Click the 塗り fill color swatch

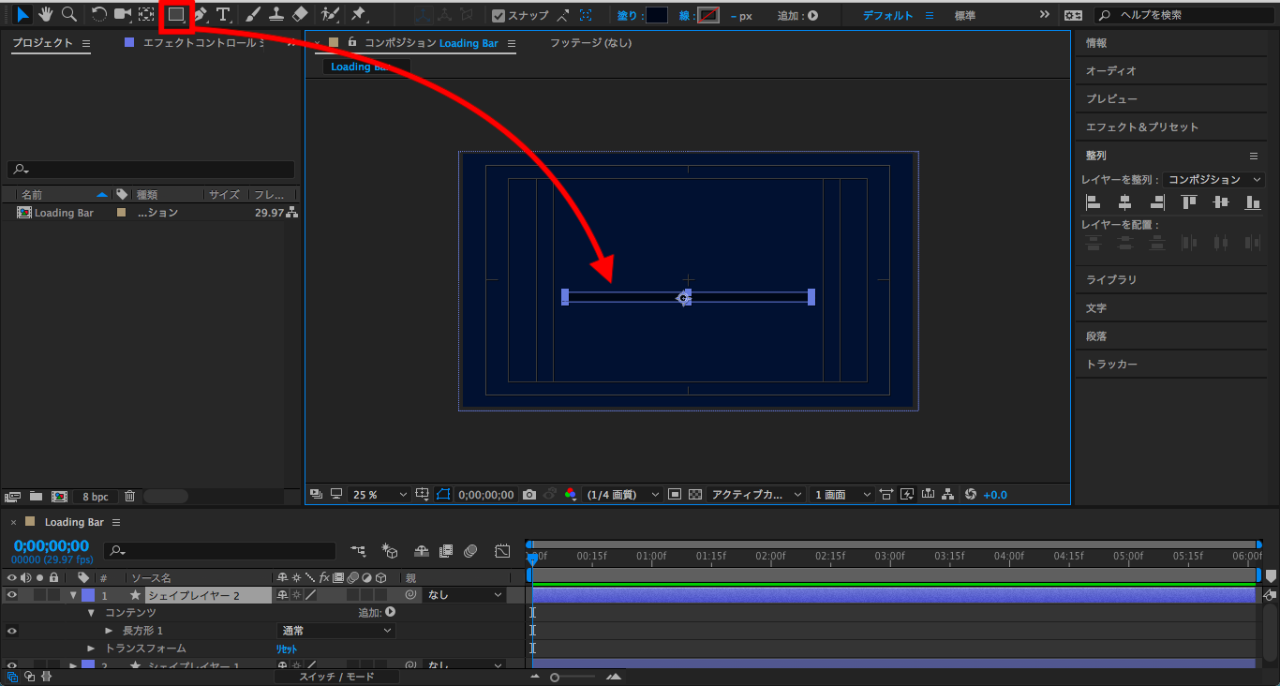pyautogui.click(x=657, y=16)
